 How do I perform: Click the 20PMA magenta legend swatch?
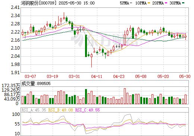[x=166, y=3]
